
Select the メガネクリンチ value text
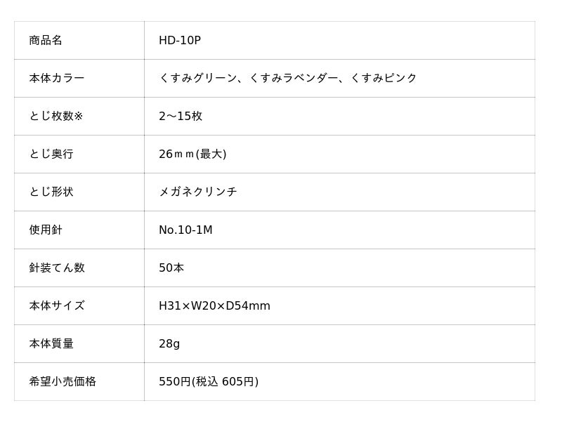click(x=198, y=192)
